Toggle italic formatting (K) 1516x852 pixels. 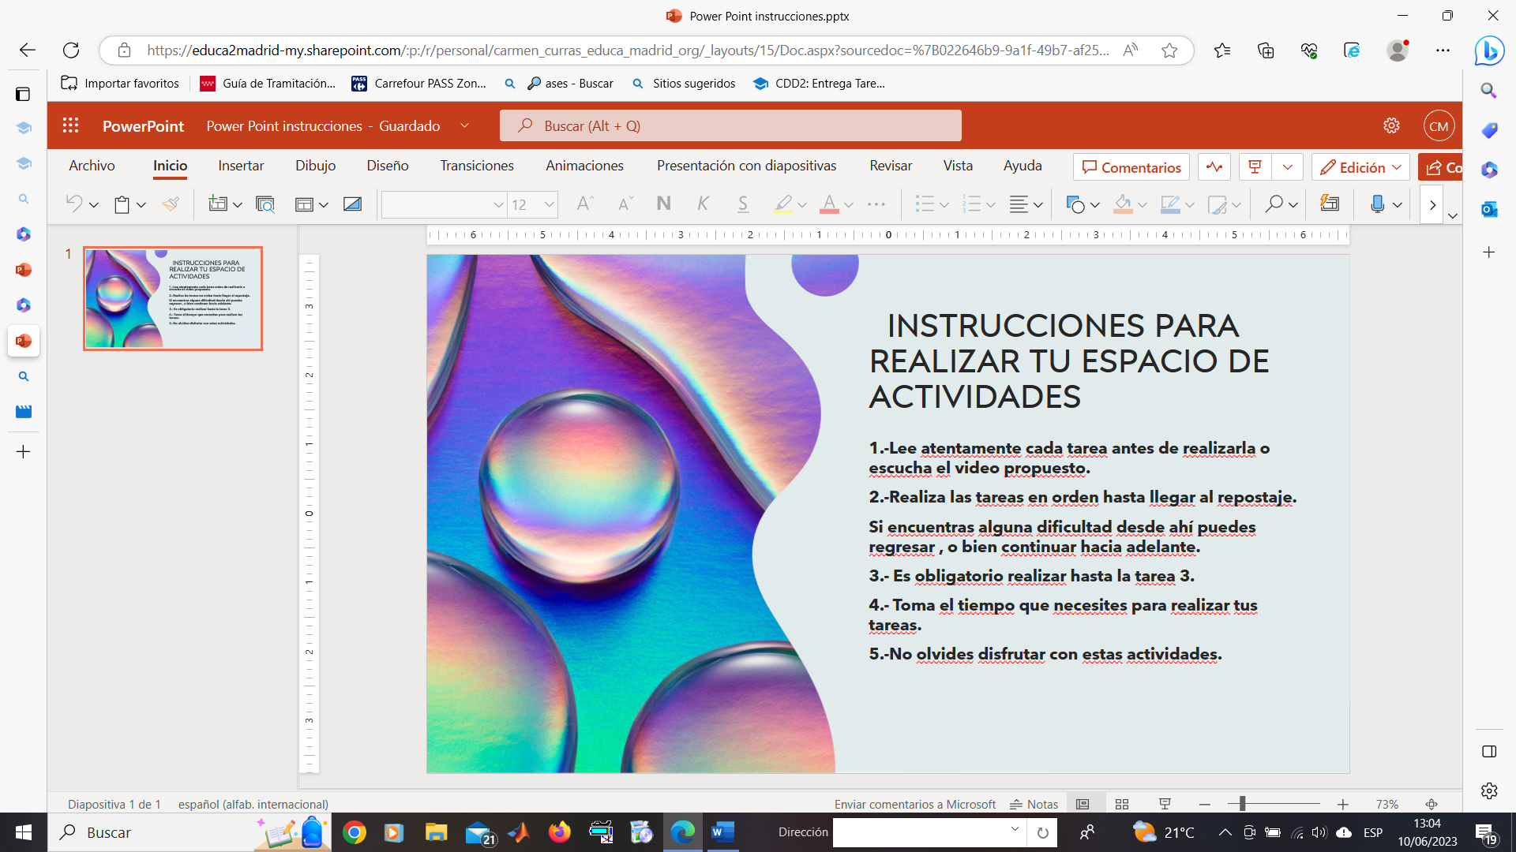(703, 204)
